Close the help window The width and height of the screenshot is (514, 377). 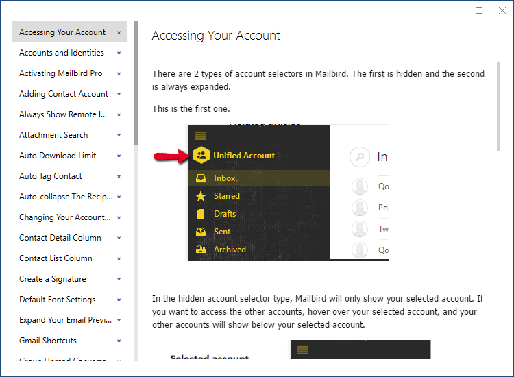(502, 10)
